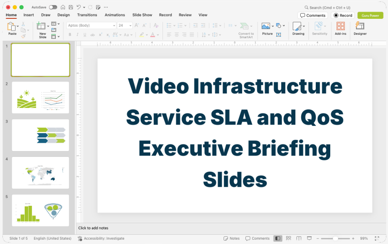Toggle Normal view button in status bar
388x244 pixels.
tap(277, 238)
